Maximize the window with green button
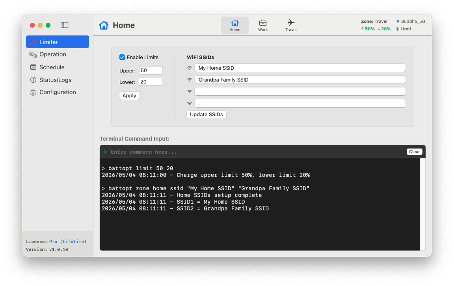The width and height of the screenshot is (454, 286). click(48, 25)
